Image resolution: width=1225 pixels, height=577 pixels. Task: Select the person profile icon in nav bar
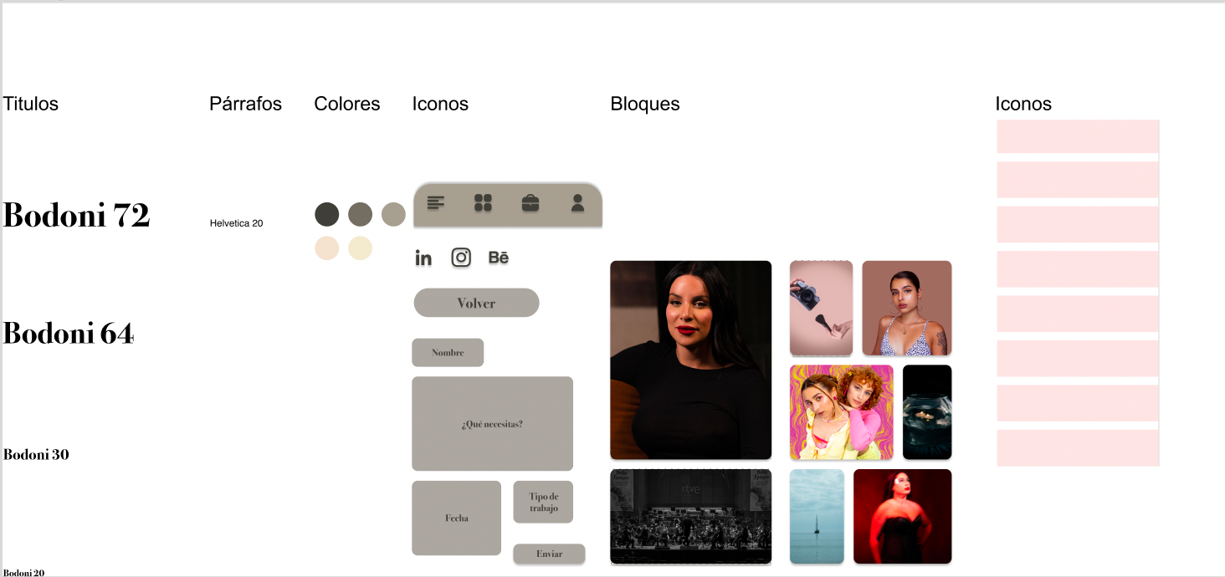577,202
